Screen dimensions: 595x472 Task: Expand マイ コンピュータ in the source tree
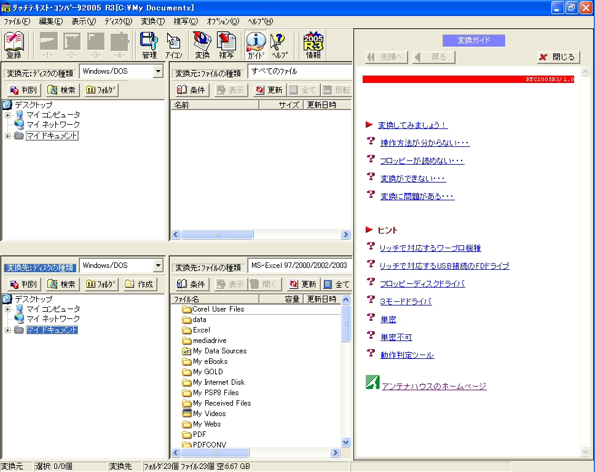pyautogui.click(x=7, y=115)
